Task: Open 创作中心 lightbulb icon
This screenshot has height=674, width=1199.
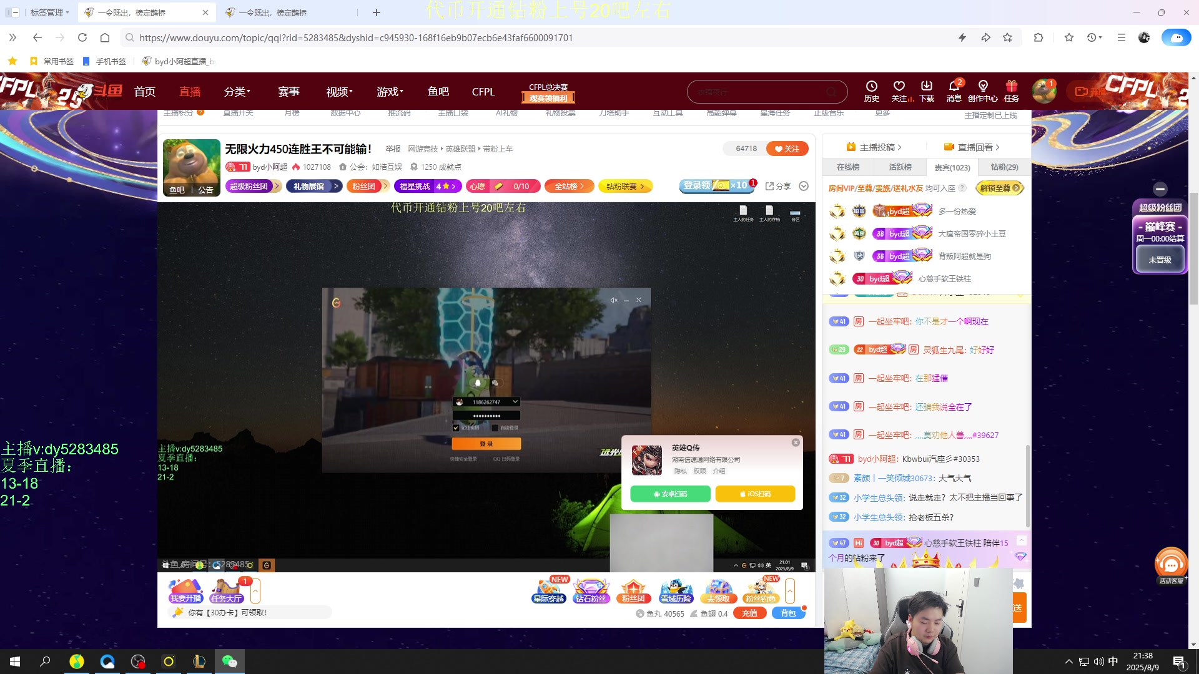Action: pyautogui.click(x=983, y=91)
